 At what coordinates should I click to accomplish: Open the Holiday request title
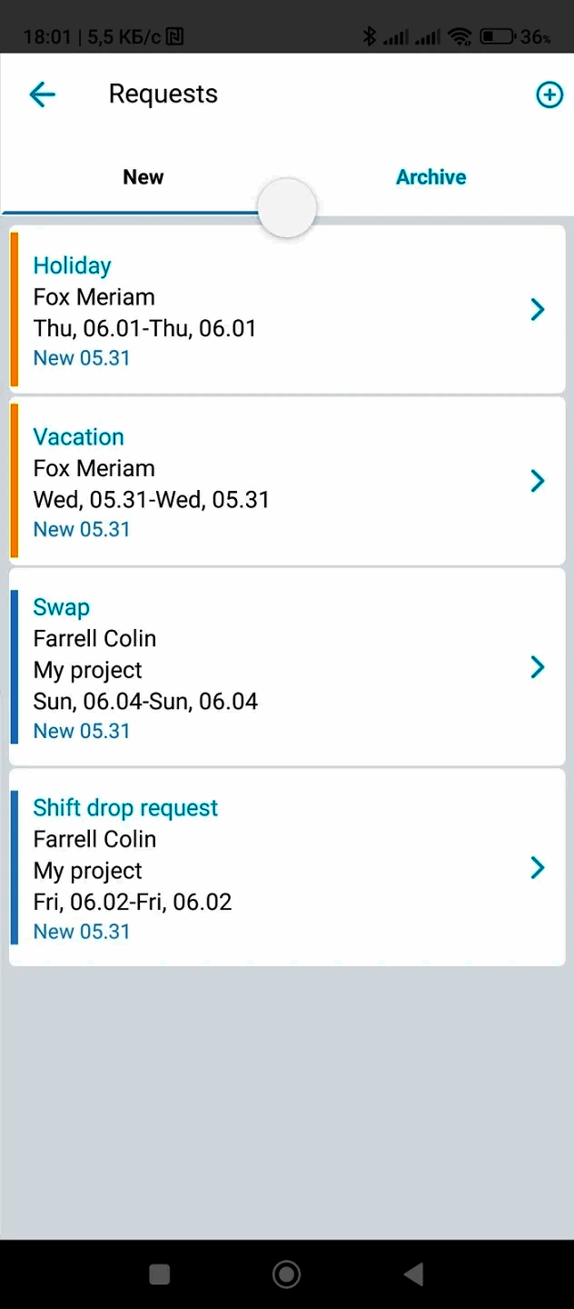[73, 265]
